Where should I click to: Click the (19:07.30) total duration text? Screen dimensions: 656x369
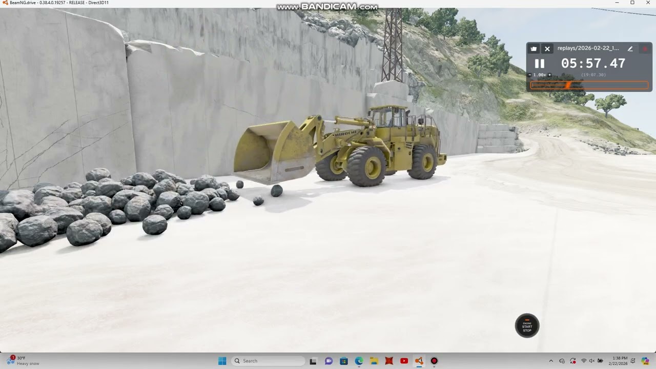[x=593, y=75]
